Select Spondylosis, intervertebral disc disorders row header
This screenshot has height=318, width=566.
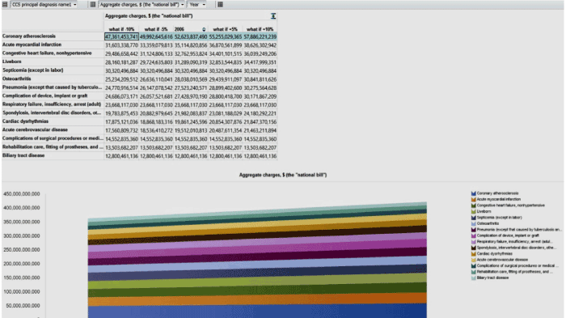(x=53, y=113)
